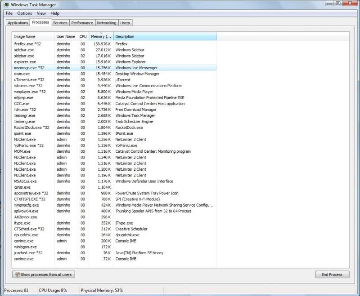Select dwm.exe process row
This screenshot has width=360, height=296.
tap(114, 74)
